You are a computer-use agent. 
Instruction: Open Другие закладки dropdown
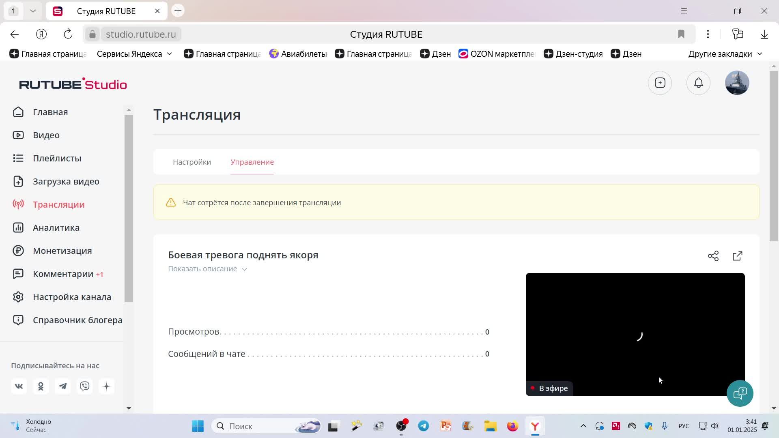click(725, 54)
